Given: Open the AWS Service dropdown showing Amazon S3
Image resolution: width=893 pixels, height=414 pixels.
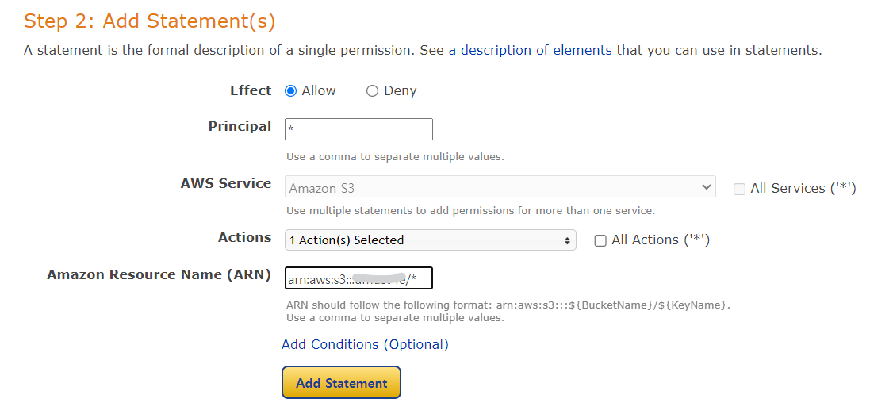Looking at the screenshot, I should click(500, 188).
